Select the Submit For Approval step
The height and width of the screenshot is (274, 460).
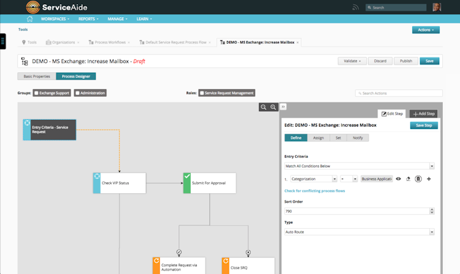210,183
